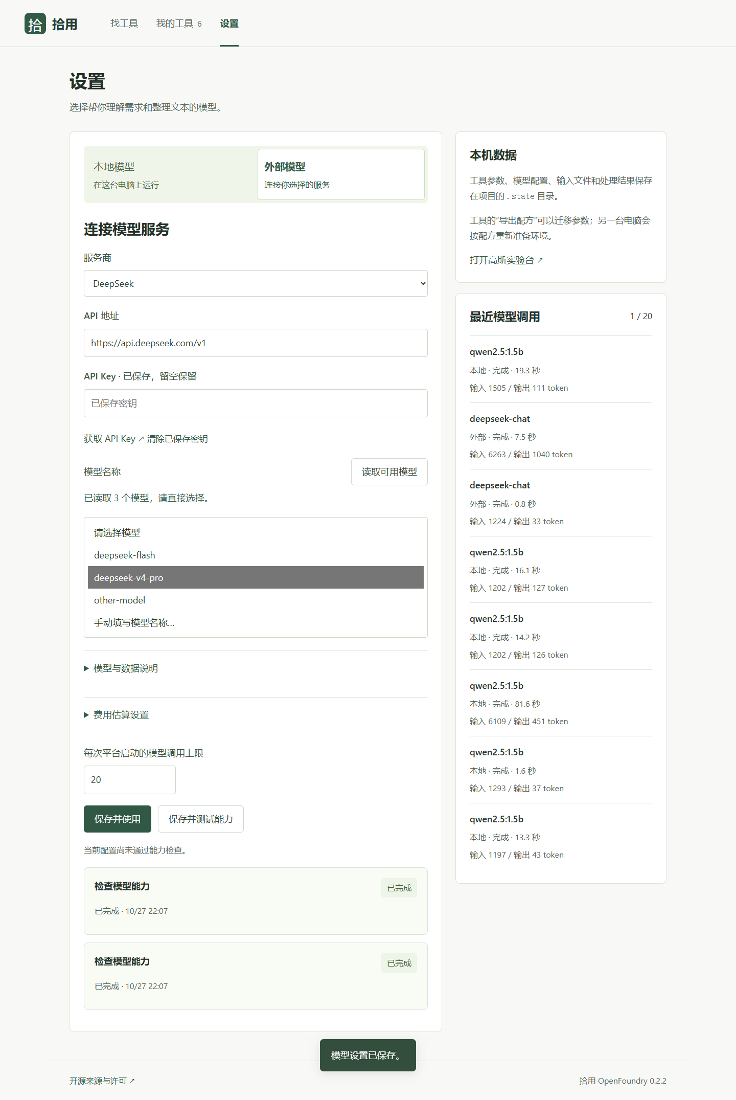This screenshot has width=736, height=1100.
Task: Choose deepseek-v4-pro in the model list
Action: (256, 577)
